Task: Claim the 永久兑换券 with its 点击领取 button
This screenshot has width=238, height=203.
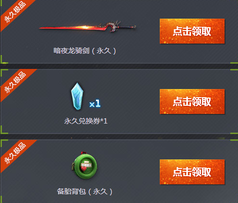Action: (192, 101)
